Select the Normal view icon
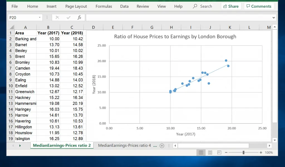 pos(201,152)
